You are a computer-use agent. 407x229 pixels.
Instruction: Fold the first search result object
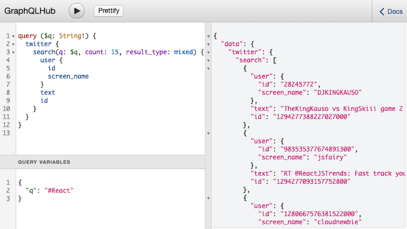click(208, 69)
